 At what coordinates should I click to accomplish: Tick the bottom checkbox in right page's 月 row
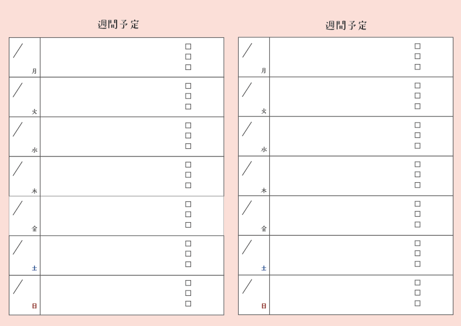pyautogui.click(x=418, y=67)
